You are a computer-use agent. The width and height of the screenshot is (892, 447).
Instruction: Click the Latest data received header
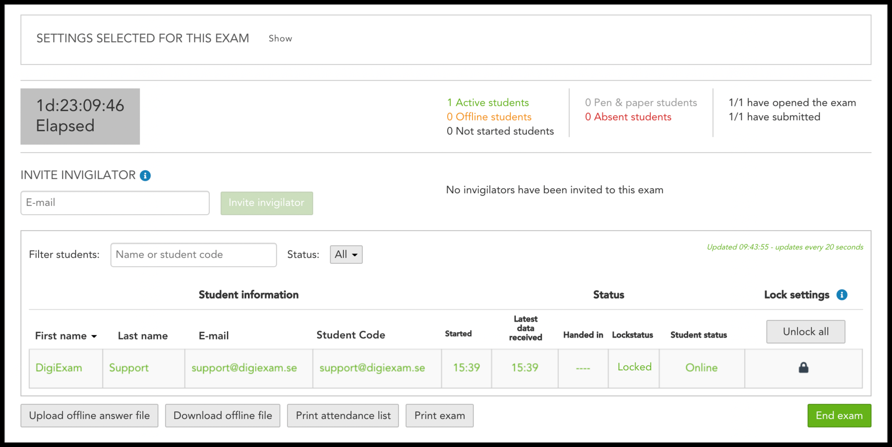[x=525, y=328]
